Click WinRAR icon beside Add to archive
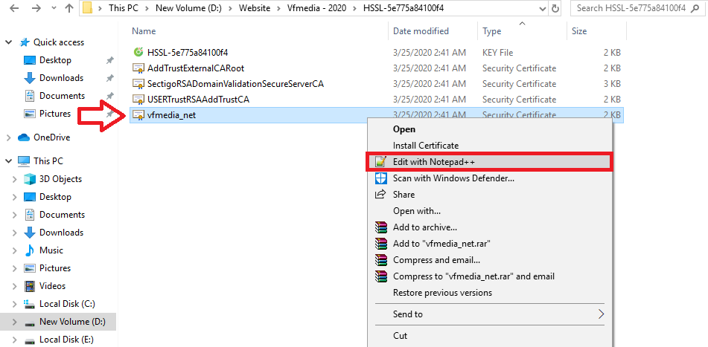 click(381, 227)
